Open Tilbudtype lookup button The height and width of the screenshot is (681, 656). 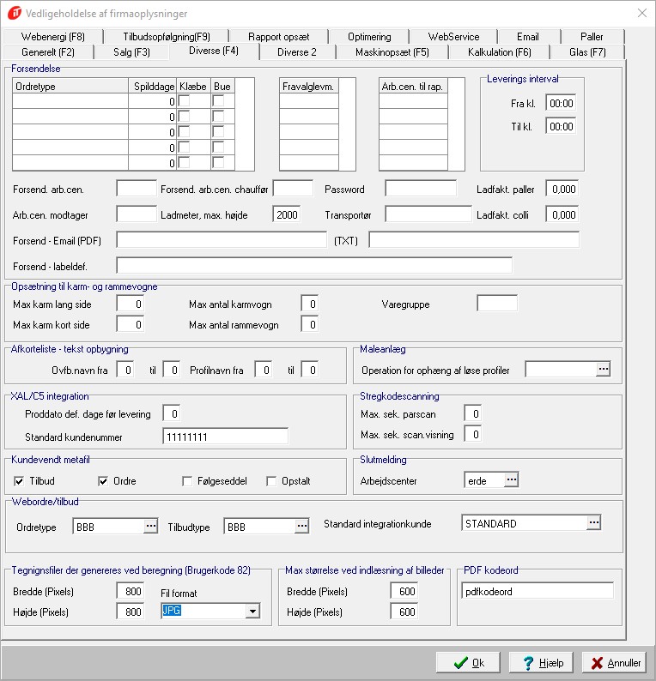pyautogui.click(x=301, y=526)
